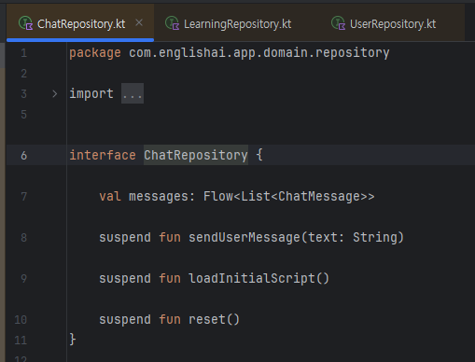
Task: Click line number 9 in the gutter
Action: tap(23, 278)
